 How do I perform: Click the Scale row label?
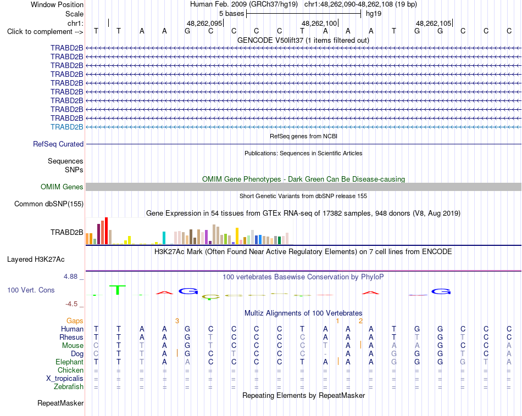74,14
